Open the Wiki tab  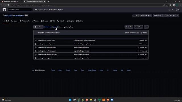53,21
